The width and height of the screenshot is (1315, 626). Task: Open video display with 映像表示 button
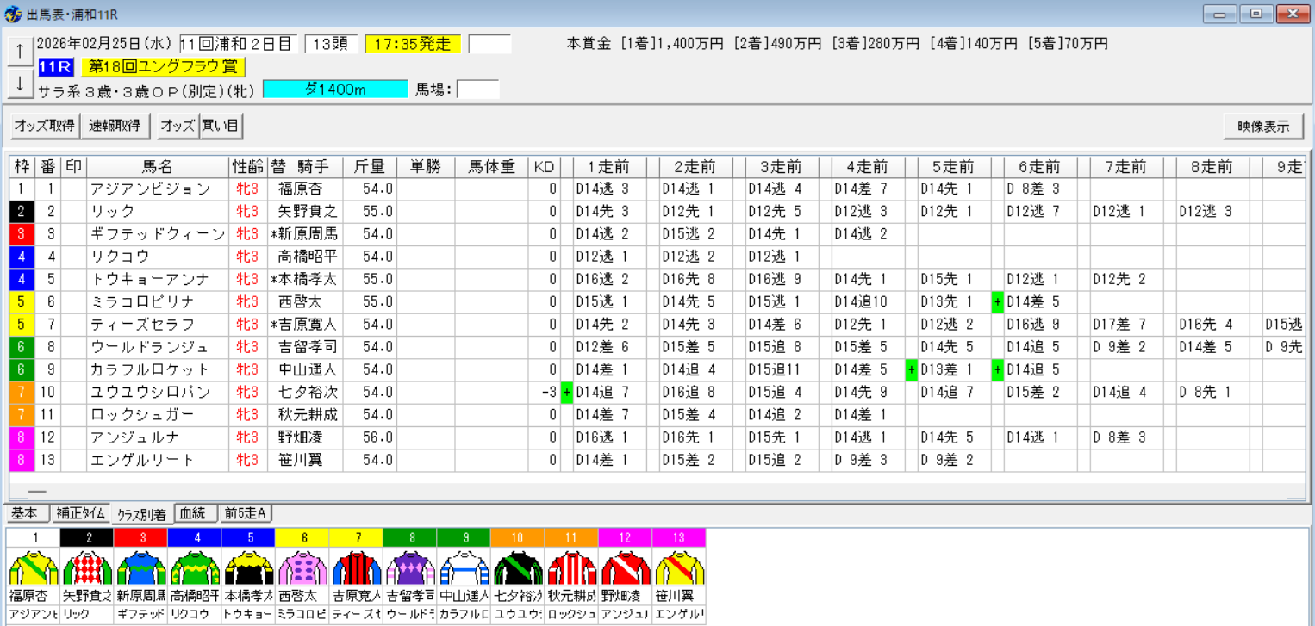[x=1262, y=126]
